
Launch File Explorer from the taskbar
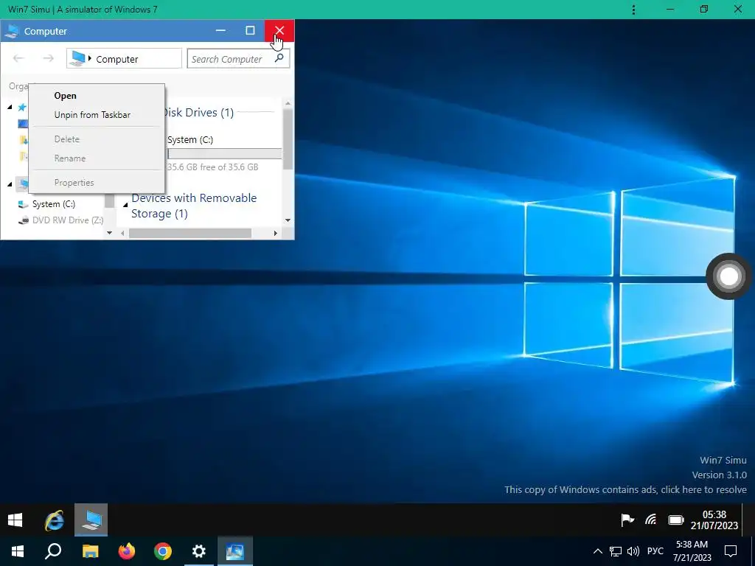[90, 551]
